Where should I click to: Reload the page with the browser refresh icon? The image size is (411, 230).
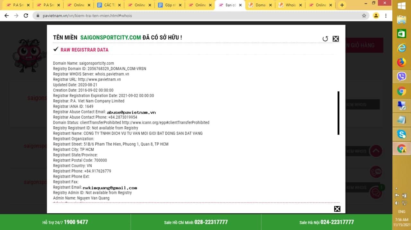(26, 15)
